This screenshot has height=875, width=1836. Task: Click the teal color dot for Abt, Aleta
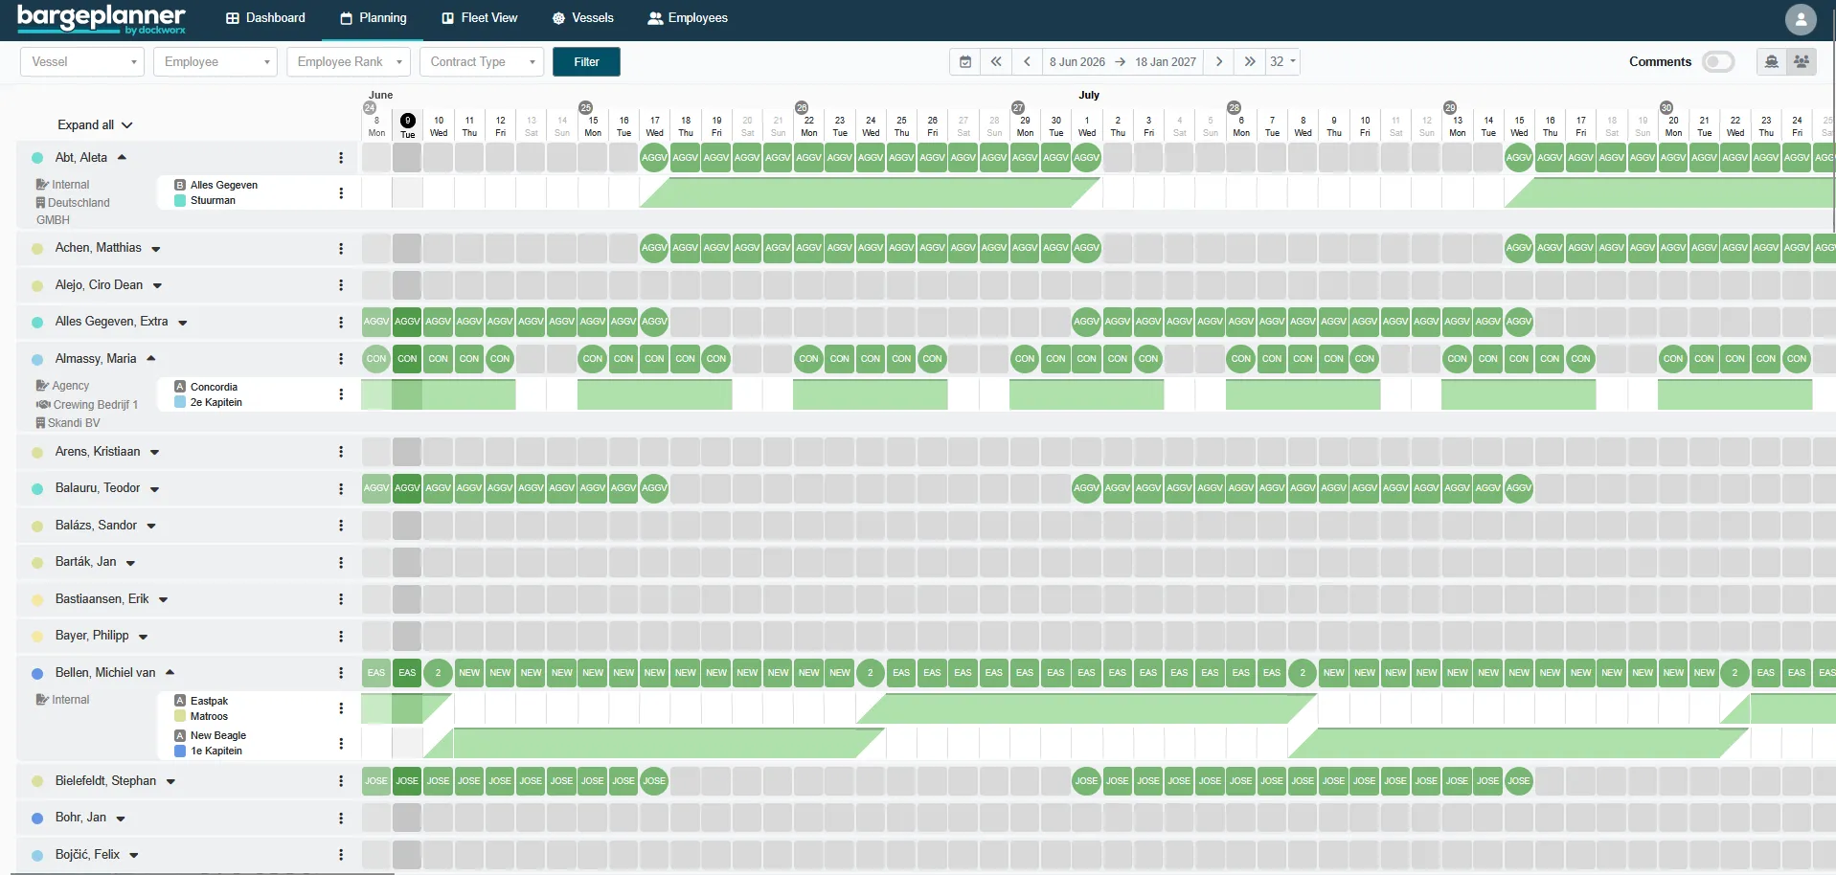[37, 158]
